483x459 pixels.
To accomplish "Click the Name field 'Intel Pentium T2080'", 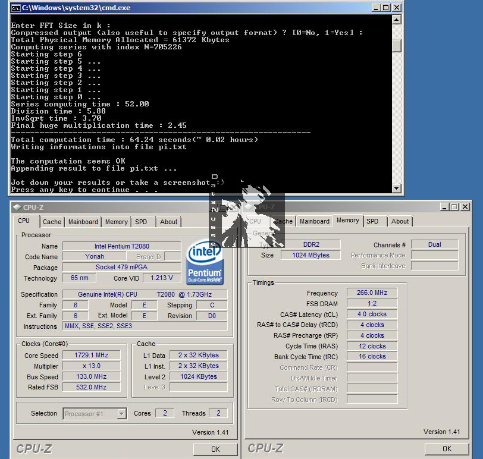I will click(x=122, y=246).
